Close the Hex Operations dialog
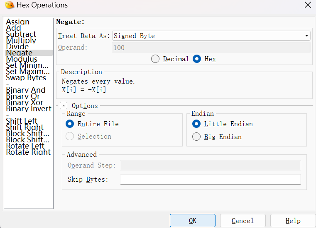 pyautogui.click(x=308, y=5)
